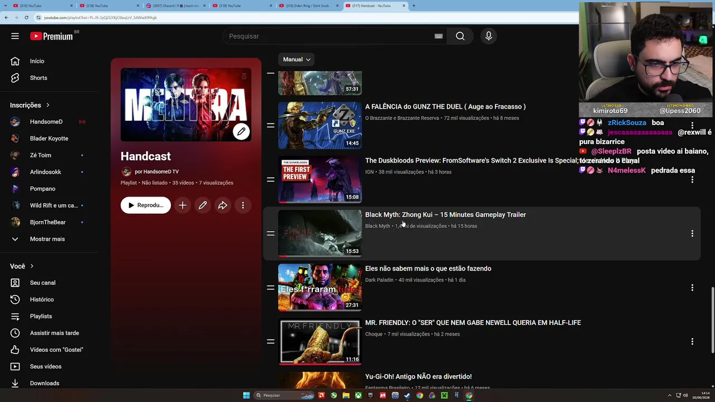The height and width of the screenshot is (402, 715).
Task: Expand subscriptions with Mostrar mais
Action: (x=47, y=239)
